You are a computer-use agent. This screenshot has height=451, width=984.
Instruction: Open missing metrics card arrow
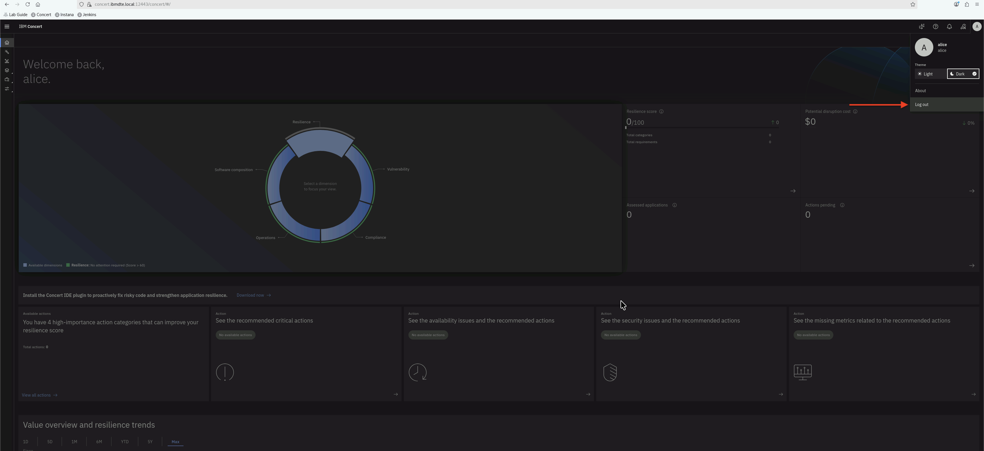(973, 394)
